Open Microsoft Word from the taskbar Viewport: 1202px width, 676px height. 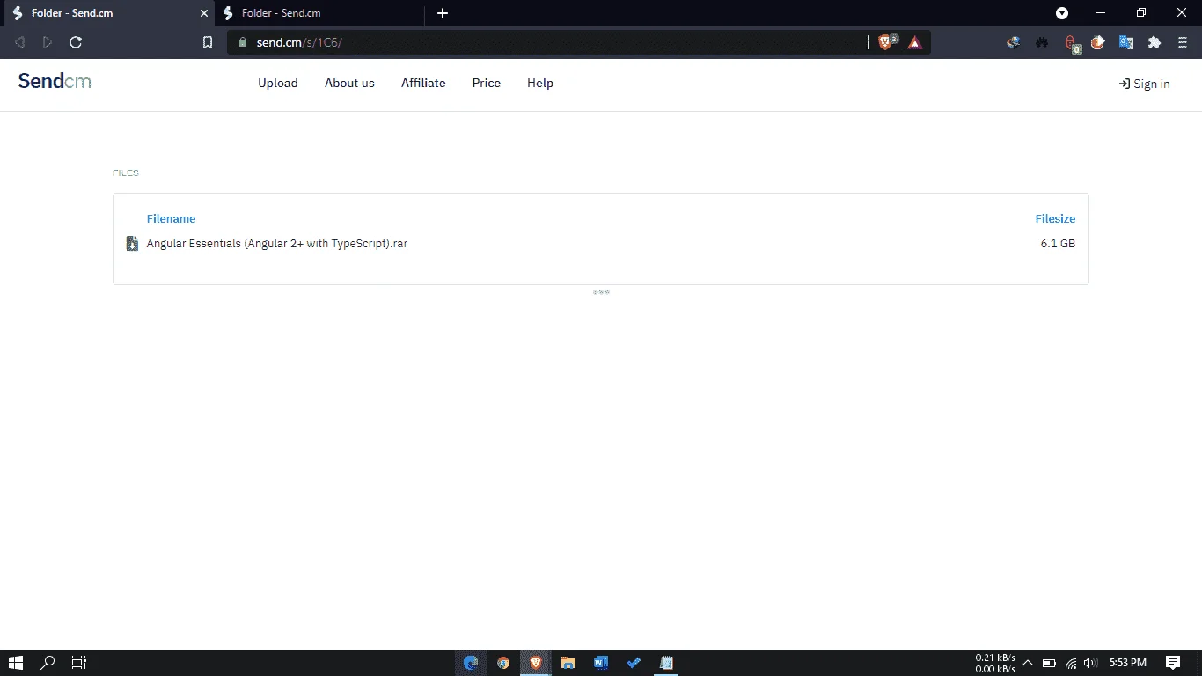click(601, 663)
